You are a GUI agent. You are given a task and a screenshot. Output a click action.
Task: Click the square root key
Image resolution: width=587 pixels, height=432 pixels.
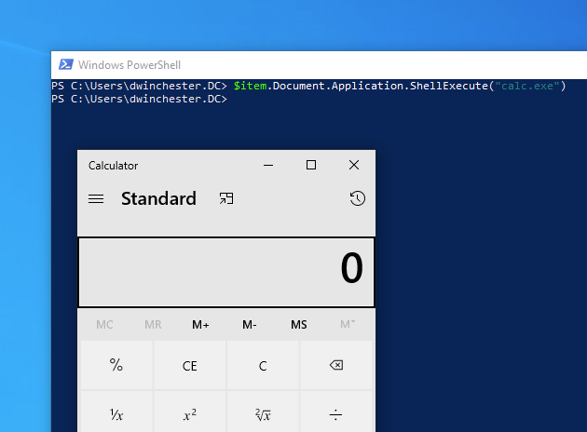(263, 412)
